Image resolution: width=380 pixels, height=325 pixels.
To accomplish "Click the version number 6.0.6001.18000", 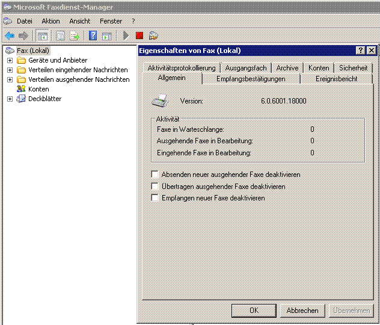I will 284,101.
